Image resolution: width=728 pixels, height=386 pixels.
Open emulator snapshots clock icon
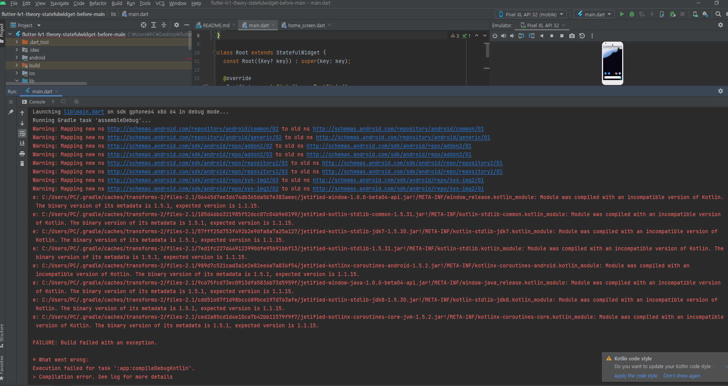(x=582, y=36)
